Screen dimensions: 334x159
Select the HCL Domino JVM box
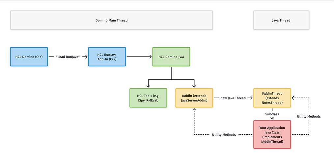click(x=171, y=57)
